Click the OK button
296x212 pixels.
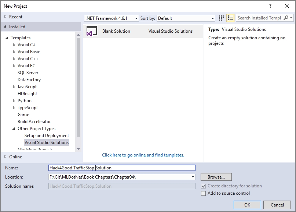[x=247, y=205]
